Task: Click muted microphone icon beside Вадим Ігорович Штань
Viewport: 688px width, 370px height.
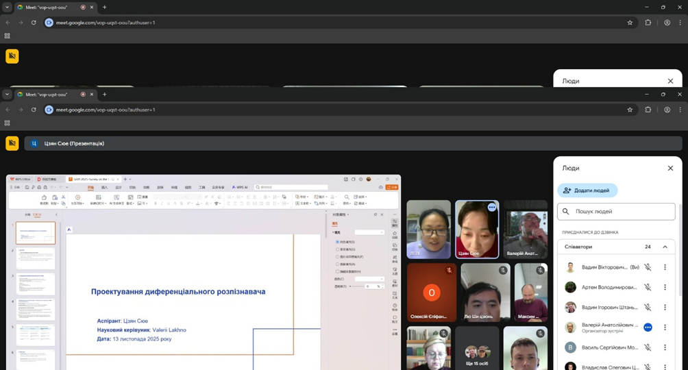Action: click(648, 307)
